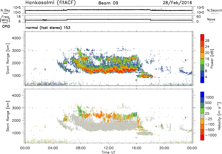Screen dimensions: 222x154
Task: Click the 'CPID' label
Action: point(6,26)
